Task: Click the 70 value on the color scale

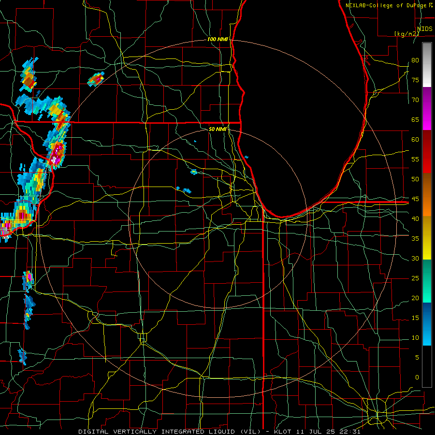Action: [415, 100]
